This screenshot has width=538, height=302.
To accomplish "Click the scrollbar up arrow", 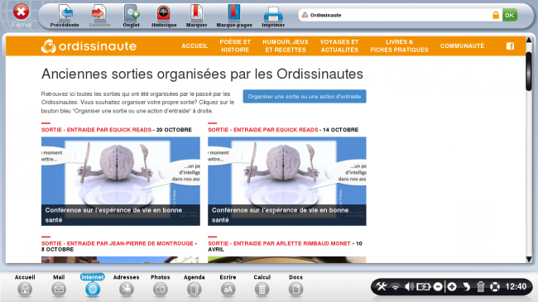I will (529, 41).
